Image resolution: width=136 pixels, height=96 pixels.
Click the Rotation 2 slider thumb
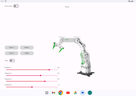41,75
